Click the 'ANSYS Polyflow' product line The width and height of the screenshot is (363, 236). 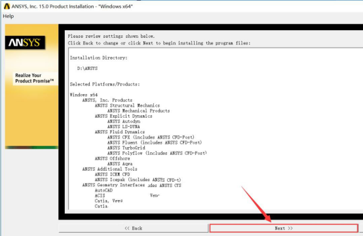(x=157, y=153)
